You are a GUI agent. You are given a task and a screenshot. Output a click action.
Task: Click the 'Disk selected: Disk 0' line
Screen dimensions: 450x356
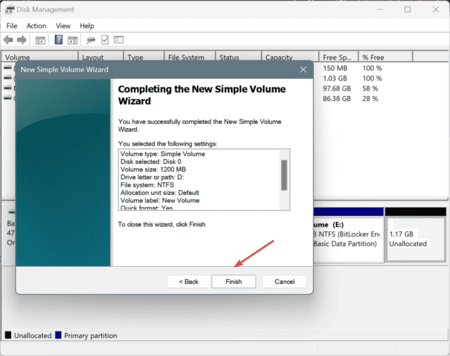(x=150, y=162)
